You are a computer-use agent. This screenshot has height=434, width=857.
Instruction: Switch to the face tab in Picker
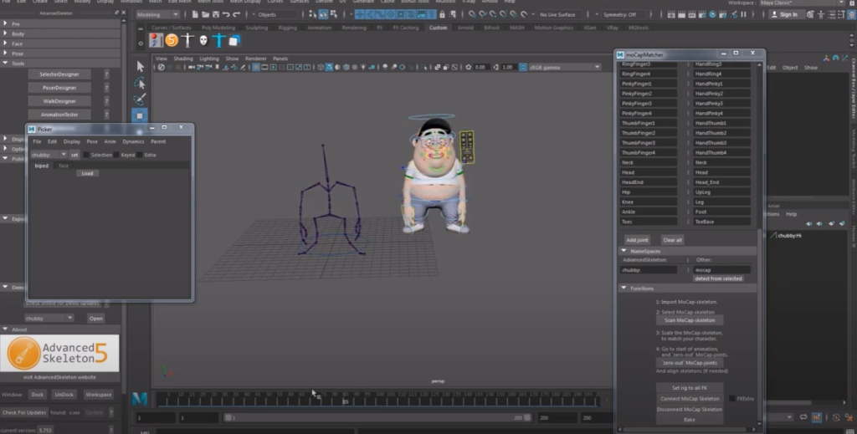pos(64,166)
